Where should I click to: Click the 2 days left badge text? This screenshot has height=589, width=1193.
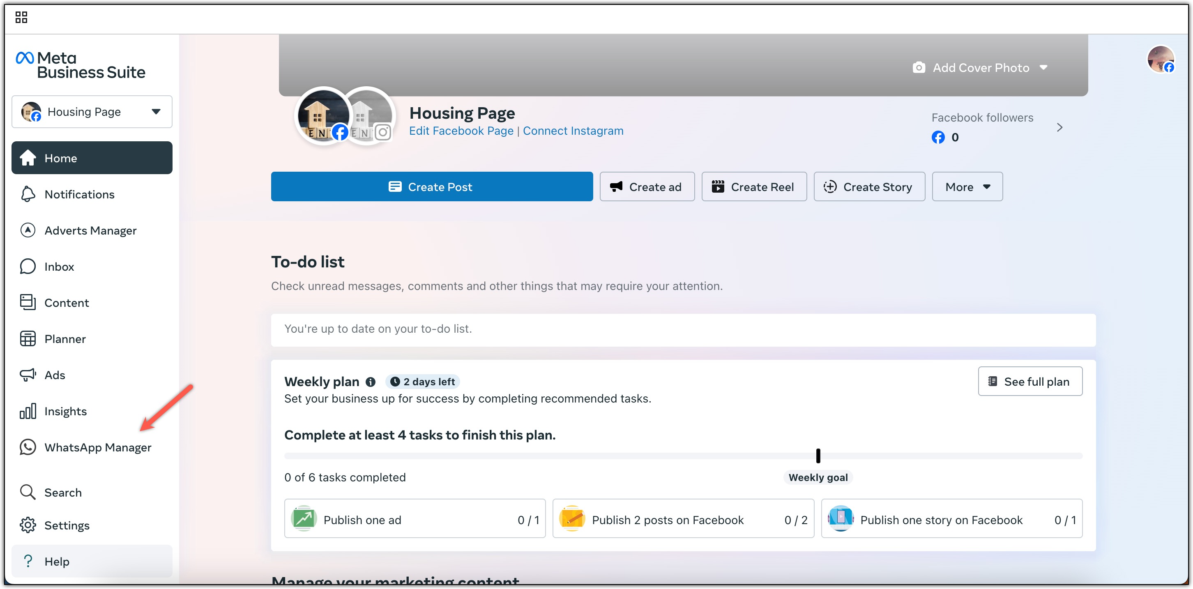coord(429,382)
